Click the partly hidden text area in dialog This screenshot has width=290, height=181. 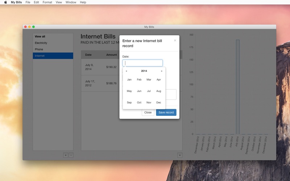point(171,94)
